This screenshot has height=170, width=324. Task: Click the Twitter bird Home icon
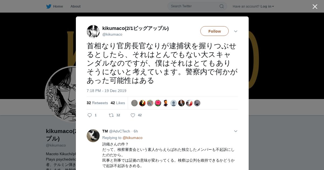point(49,6)
